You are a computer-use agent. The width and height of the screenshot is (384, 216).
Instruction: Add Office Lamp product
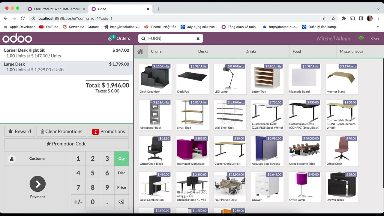pyautogui.click(x=304, y=187)
